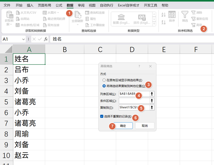Image resolution: width=214 pixels, height=165 pixels.
Task: Click formula bar containing 姓名
Action: (x=132, y=39)
